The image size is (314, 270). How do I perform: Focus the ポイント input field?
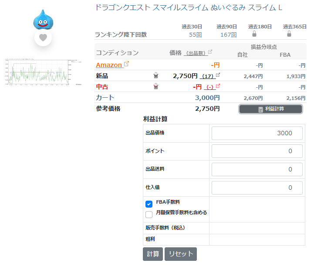(257, 151)
